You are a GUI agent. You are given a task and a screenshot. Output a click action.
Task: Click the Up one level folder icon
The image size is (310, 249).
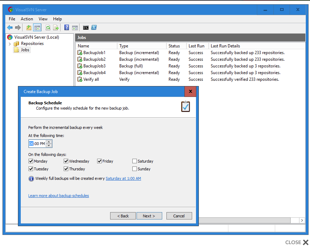click(29, 28)
